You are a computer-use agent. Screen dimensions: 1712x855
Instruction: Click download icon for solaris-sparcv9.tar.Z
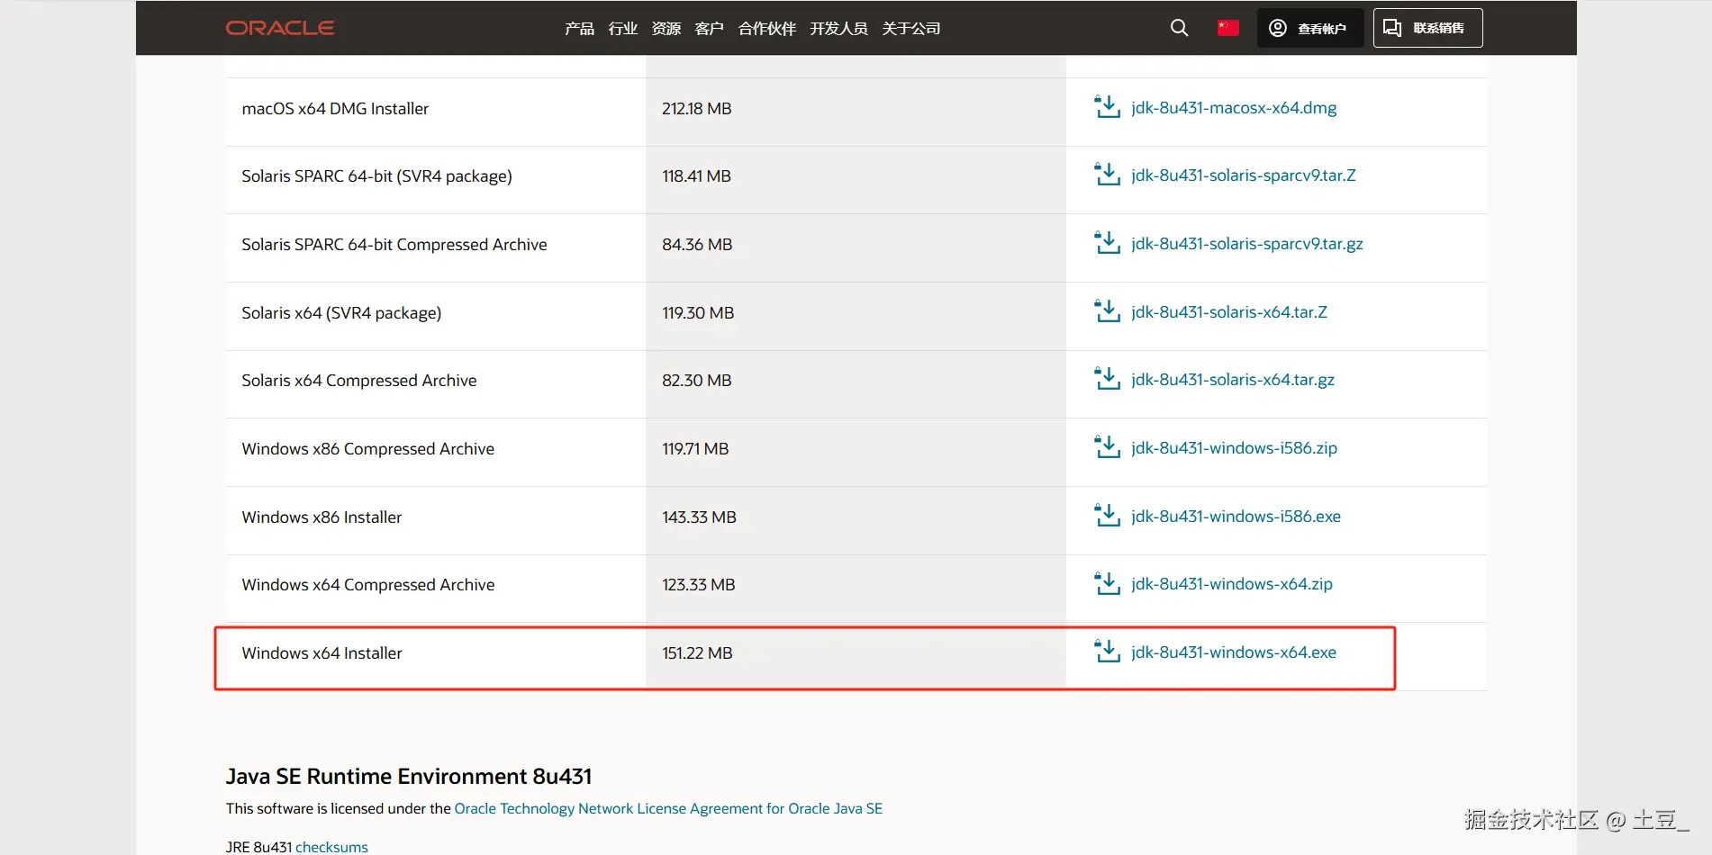(1107, 175)
